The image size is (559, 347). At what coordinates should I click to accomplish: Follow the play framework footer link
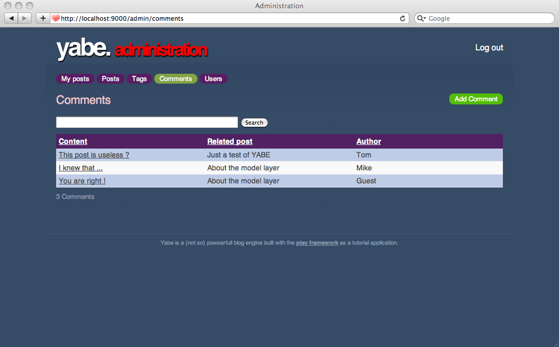click(317, 243)
